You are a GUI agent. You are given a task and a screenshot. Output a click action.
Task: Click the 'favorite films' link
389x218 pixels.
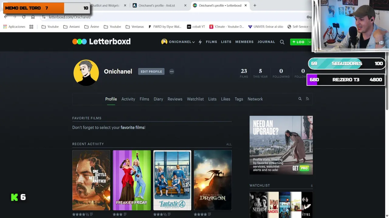[x=133, y=127]
